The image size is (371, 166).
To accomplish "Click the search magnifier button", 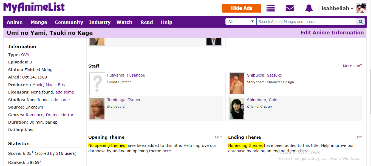I will coord(360,22).
